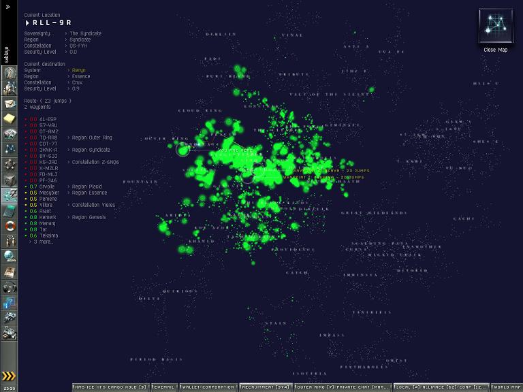Click the 'YOU ARE HERE' map marker
Image resolution: width=523 pixels, height=392 pixels.
pyautogui.click(x=236, y=150)
